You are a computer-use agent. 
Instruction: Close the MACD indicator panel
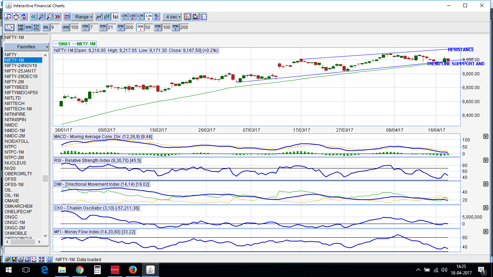click(485, 136)
